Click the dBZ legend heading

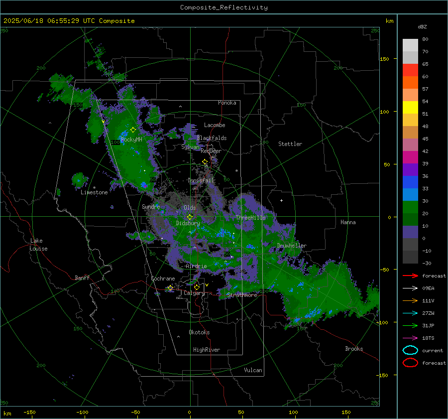tap(422, 26)
